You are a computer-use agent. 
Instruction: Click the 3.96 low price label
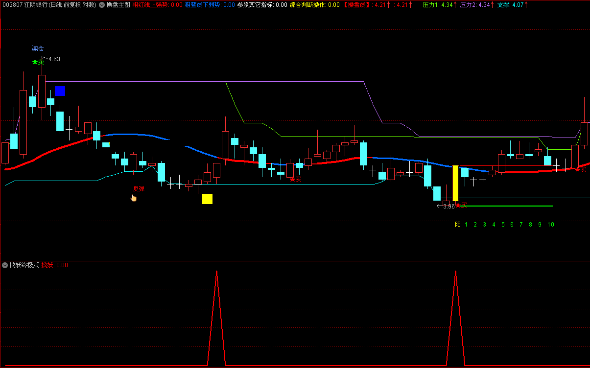(448, 207)
